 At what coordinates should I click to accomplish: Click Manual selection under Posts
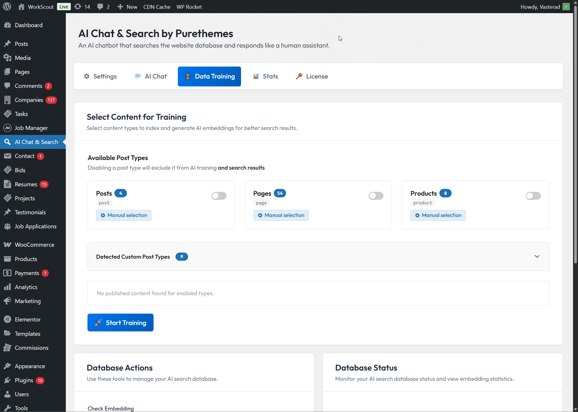click(123, 215)
